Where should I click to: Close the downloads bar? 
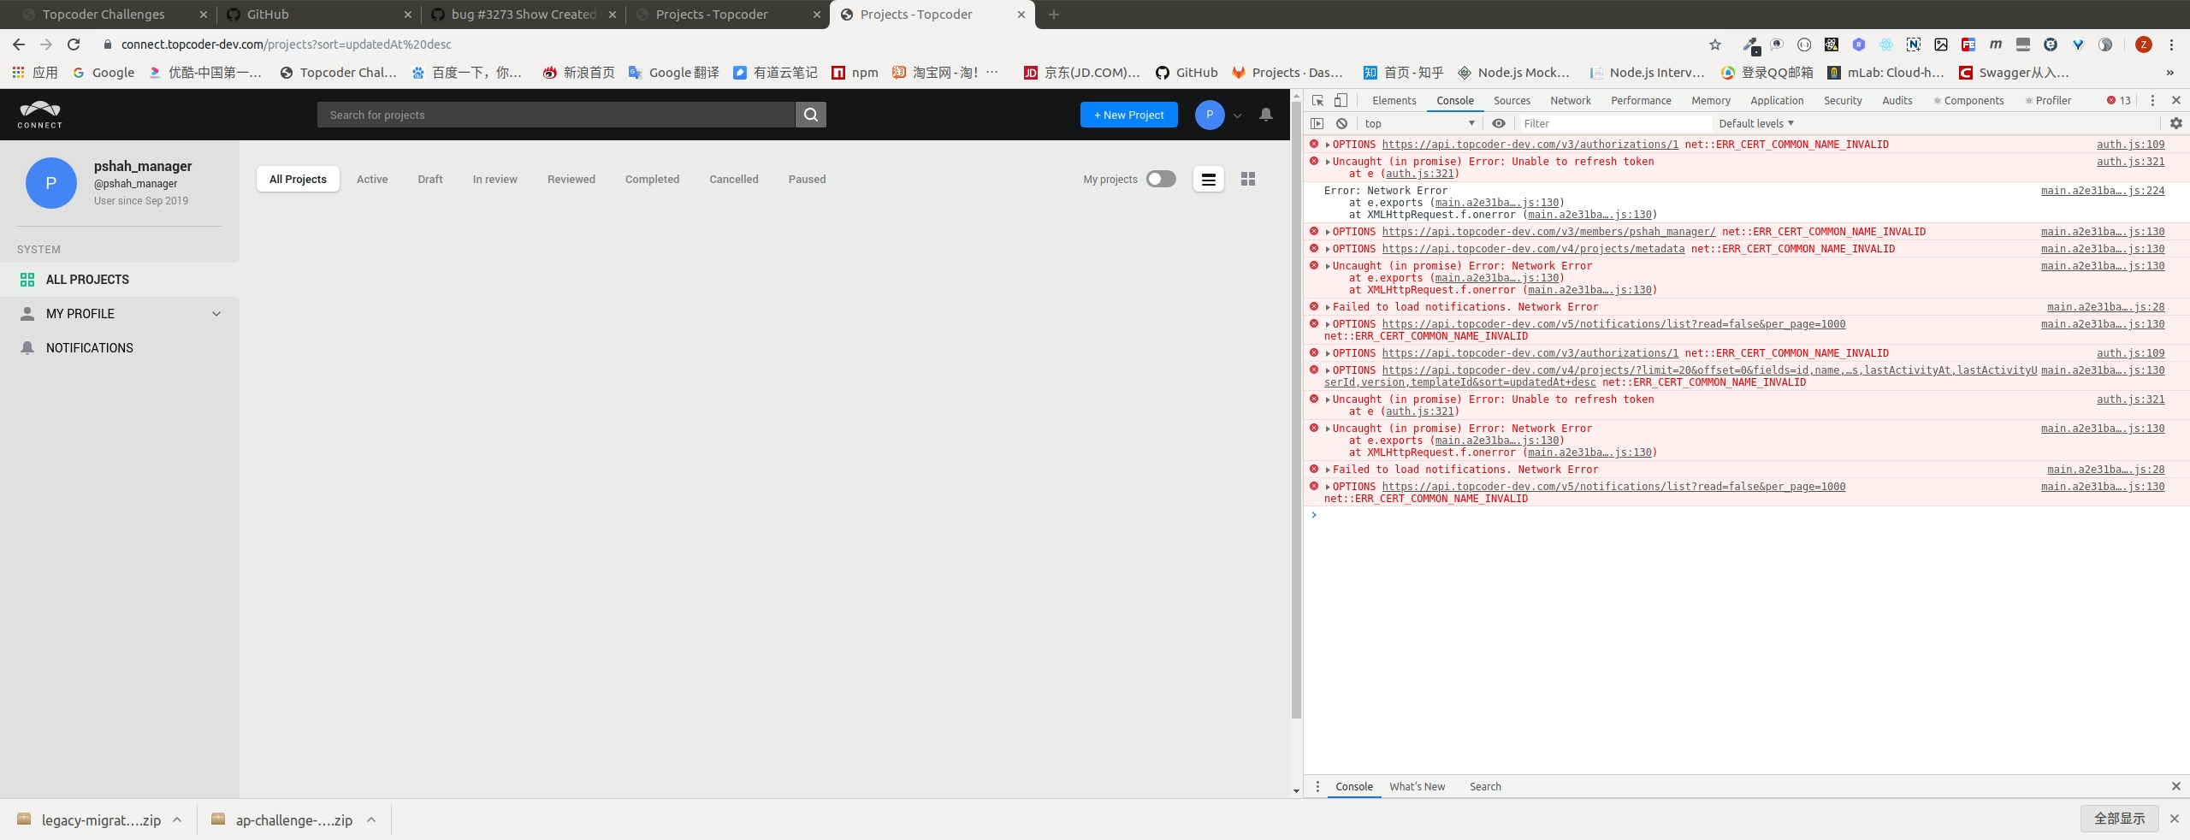2175,819
